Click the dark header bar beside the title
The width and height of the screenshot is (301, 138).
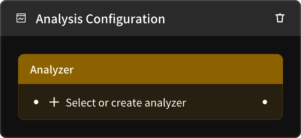pyautogui.click(x=219, y=18)
